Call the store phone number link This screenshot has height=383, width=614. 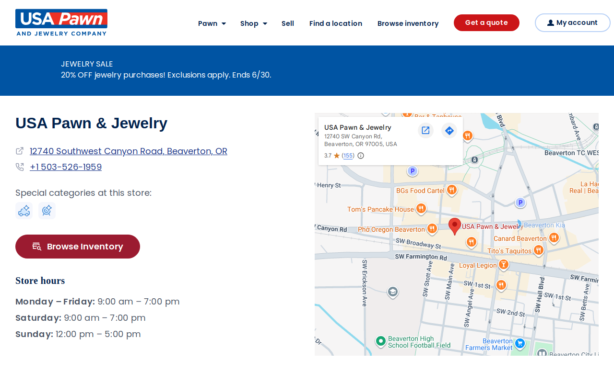pos(66,167)
